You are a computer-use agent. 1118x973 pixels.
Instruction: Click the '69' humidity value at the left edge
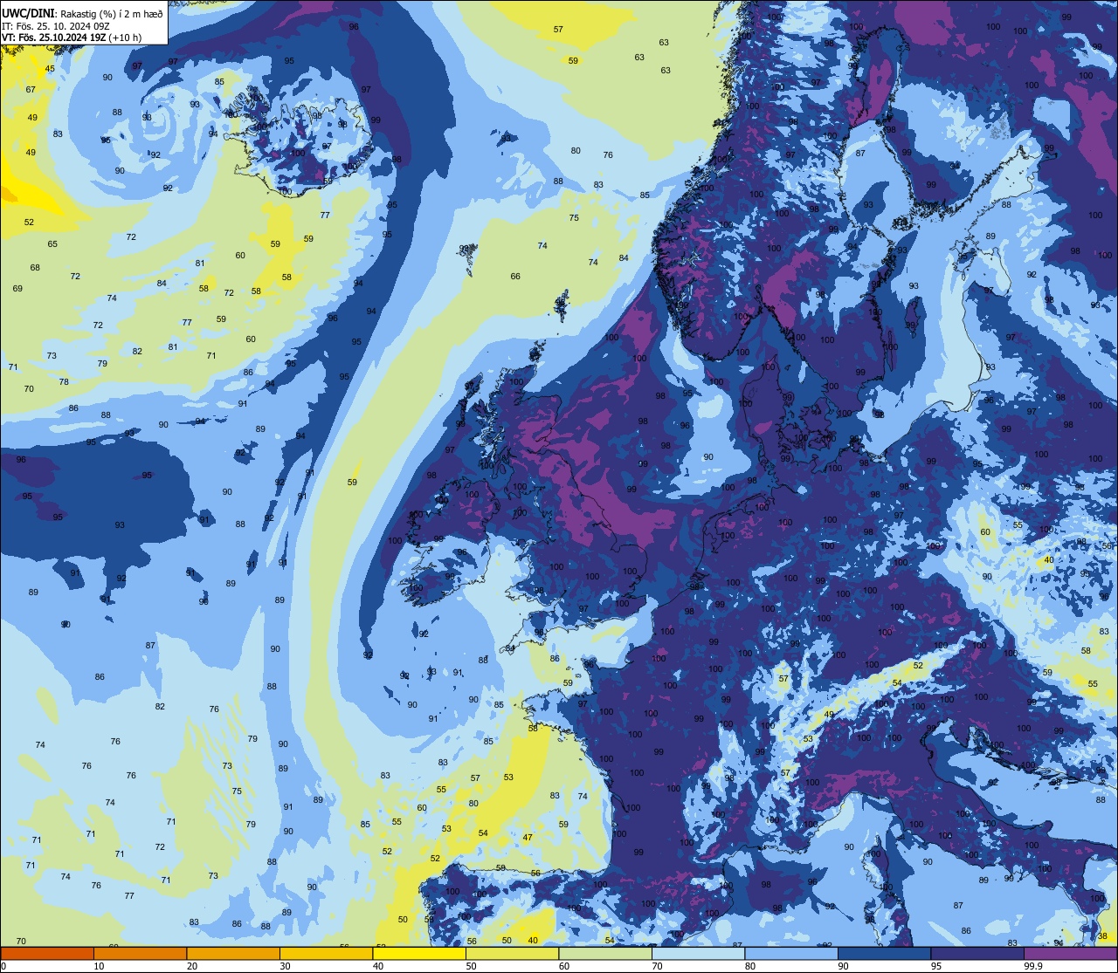click(17, 289)
